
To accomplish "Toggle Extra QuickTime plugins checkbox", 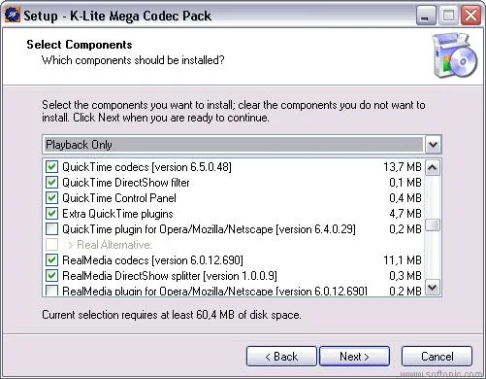I will [x=51, y=214].
